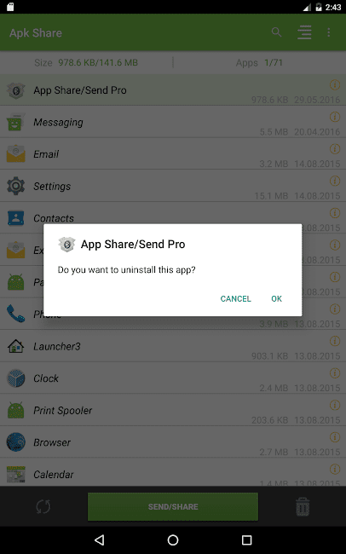This screenshot has width=346, height=554.
Task: Select the Launcher3 app entry
Action: click(173, 346)
